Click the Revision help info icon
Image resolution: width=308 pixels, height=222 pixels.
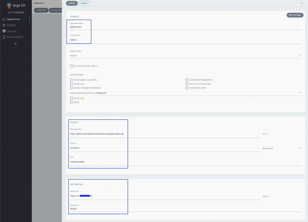300,148
